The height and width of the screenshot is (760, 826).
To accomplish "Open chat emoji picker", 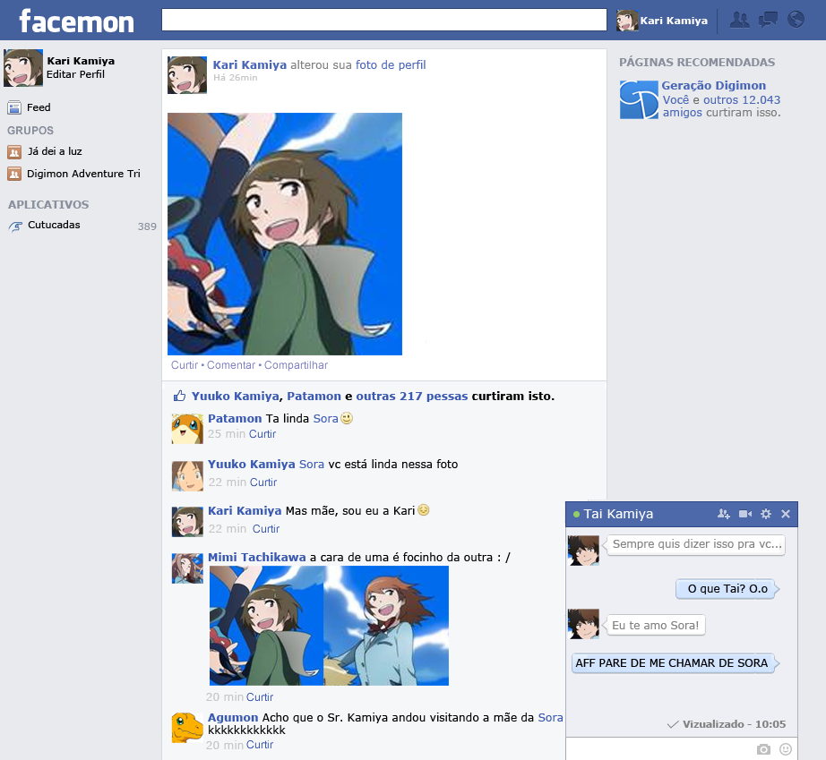I will click(x=786, y=749).
